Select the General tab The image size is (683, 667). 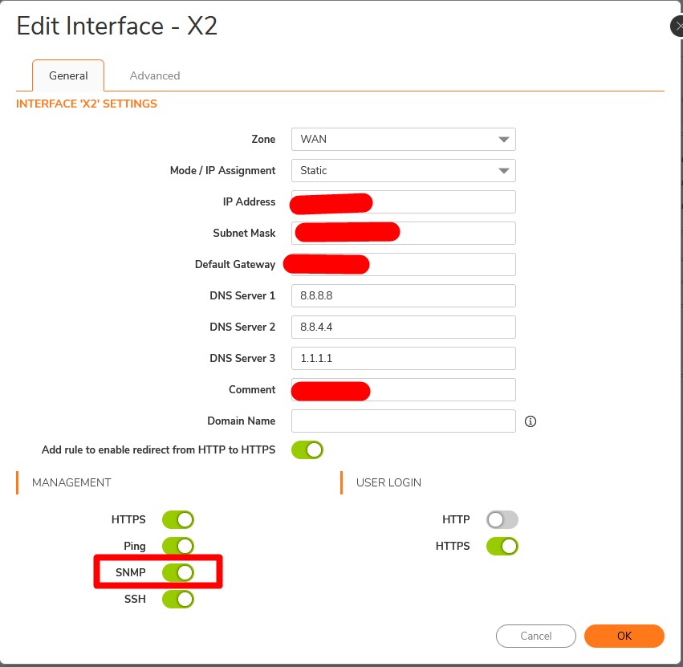pos(68,75)
